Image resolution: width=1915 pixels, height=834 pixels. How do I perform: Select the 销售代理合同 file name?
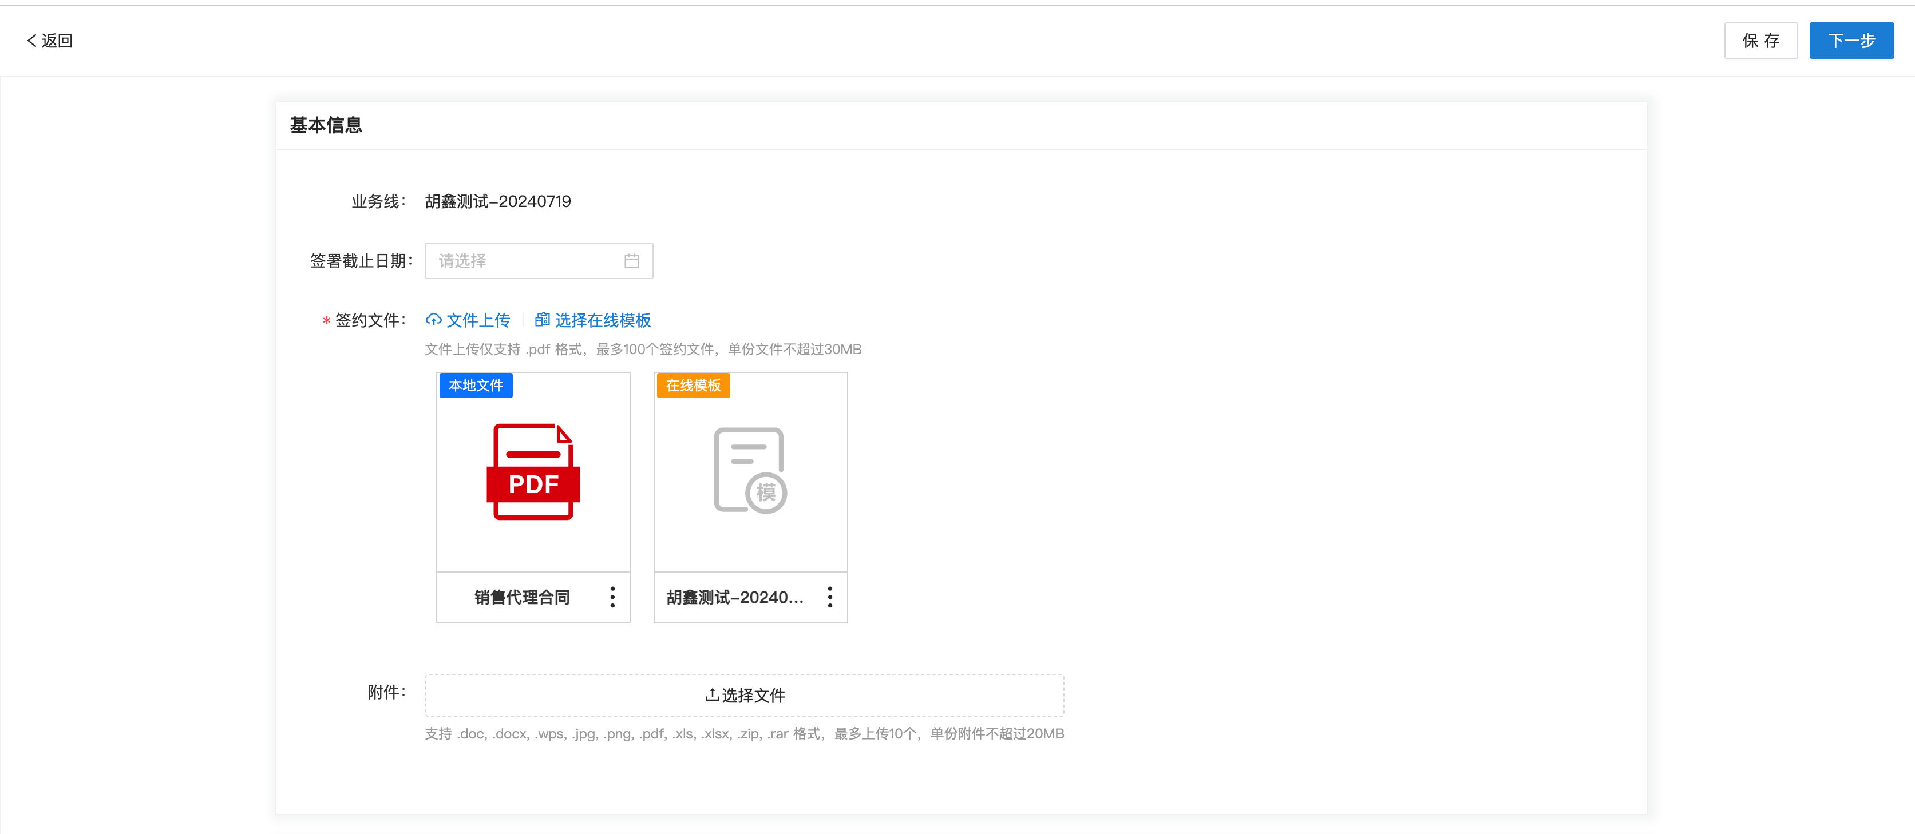522,598
